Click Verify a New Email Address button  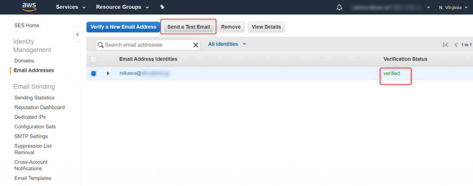(x=123, y=27)
